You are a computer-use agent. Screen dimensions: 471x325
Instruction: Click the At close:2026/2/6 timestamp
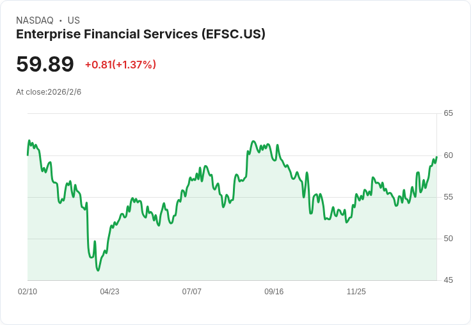pos(49,92)
